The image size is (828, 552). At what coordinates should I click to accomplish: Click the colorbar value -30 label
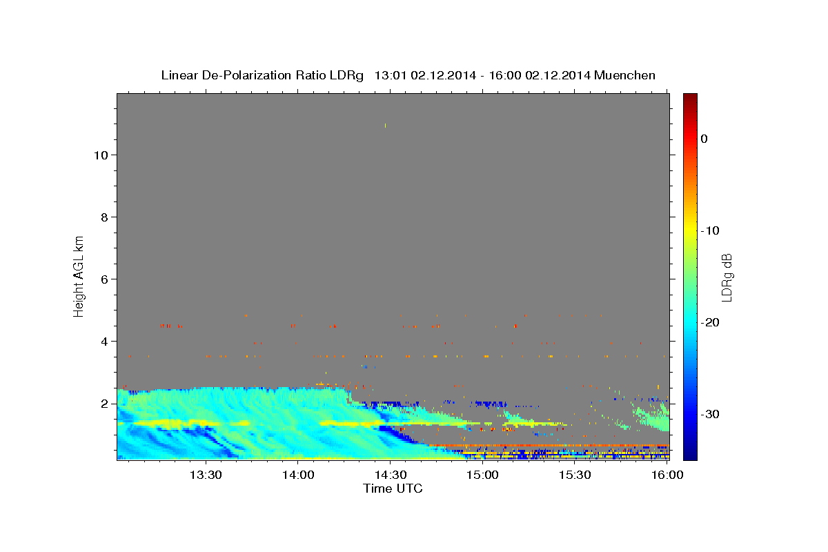(x=709, y=414)
